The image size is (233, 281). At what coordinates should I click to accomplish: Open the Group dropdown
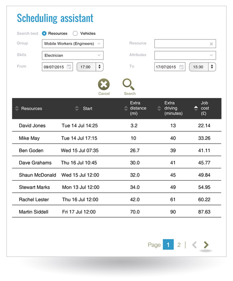[x=73, y=44]
